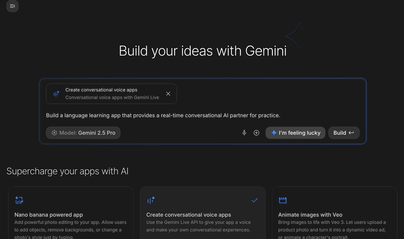
Task: Click the Supercharge your apps with AI heading
Action: coord(67,171)
